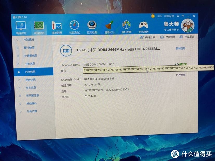Click the memory module icon
The image size is (215, 161).
(66, 51)
